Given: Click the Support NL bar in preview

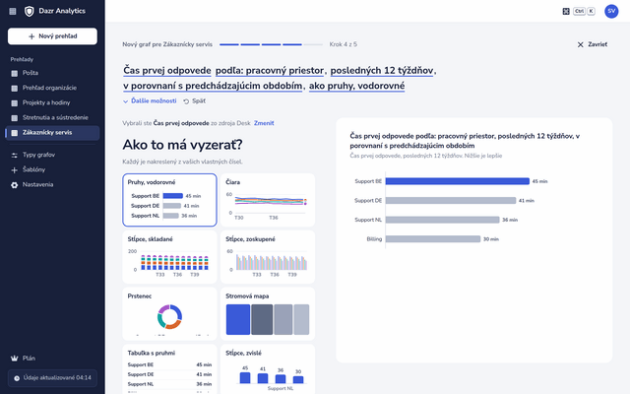Looking at the screenshot, I should (442, 220).
